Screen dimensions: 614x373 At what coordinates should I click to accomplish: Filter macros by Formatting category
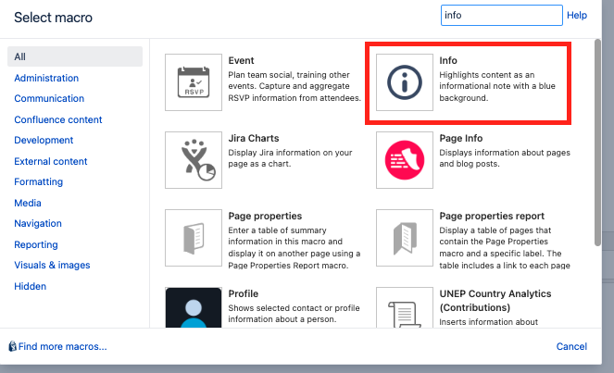[x=38, y=181]
